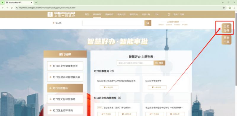Select 虹口区文化和旅游局 department
This screenshot has width=237, height=116.
(x=65, y=99)
